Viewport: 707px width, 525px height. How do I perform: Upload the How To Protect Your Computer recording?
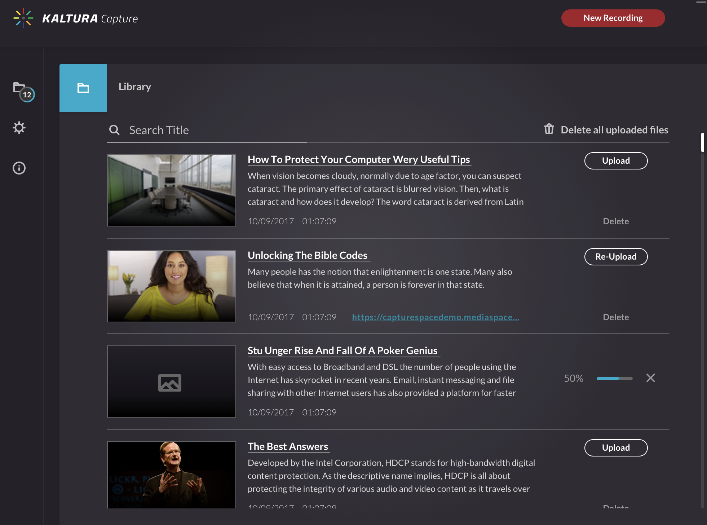(615, 161)
